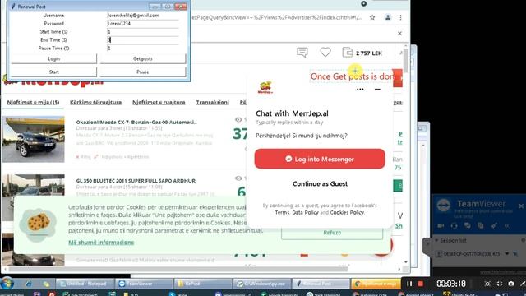The image size is (526, 296).
Task: Click Start in Renewal Post window
Action: tap(54, 72)
